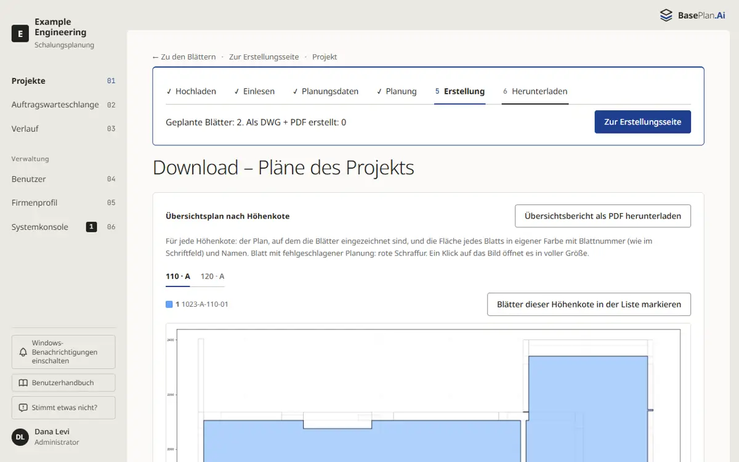Select the Hochladen step

(x=191, y=91)
